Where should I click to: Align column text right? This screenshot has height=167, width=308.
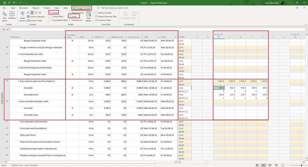(36, 13)
